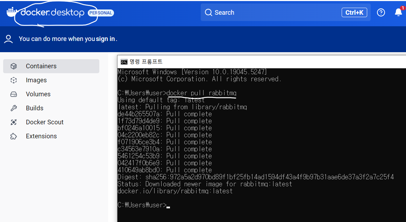Click the 'c34563e7910a: Pull complete' line
The width and height of the screenshot is (406, 222).
point(165,149)
